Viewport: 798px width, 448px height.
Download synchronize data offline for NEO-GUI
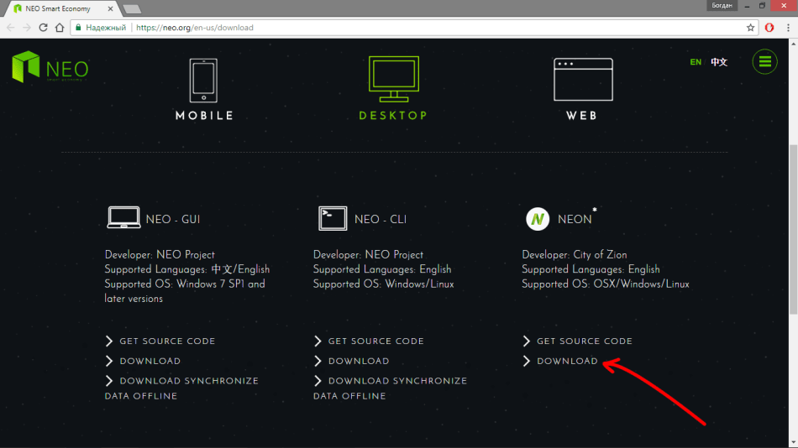181,388
